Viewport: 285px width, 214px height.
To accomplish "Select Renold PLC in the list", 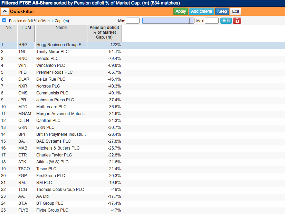I will pyautogui.click(x=47, y=59).
